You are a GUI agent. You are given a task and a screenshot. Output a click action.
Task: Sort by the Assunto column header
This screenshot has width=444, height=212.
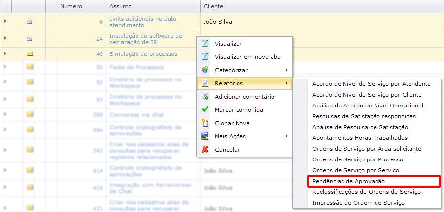click(120, 6)
